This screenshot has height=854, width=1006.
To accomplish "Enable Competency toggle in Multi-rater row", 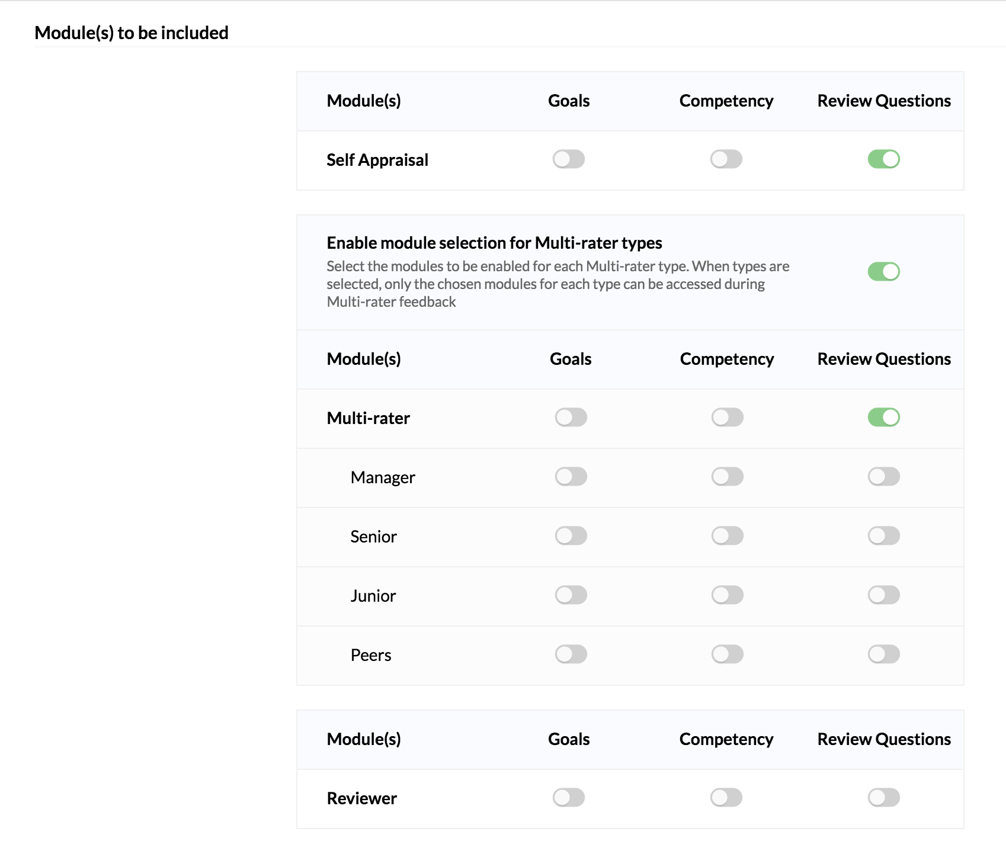I will [x=728, y=418].
